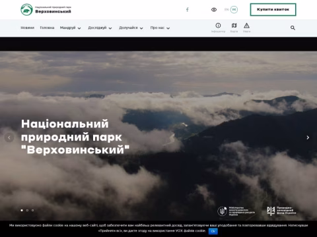Viewport: 317px width, 237px height.
Task: Go to the Головна page
Action: tap(47, 28)
